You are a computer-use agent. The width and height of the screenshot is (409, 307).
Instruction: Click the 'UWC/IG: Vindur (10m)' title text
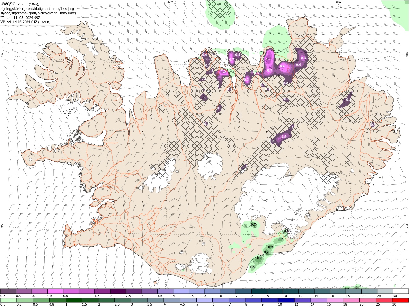click(20, 4)
